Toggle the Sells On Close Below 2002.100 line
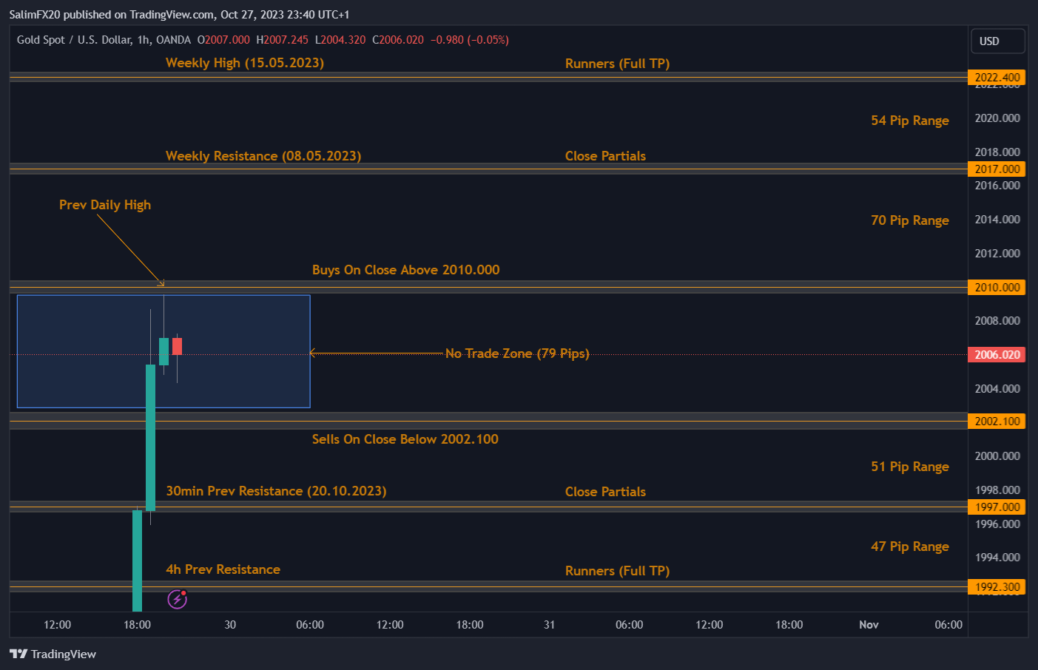 [405, 439]
